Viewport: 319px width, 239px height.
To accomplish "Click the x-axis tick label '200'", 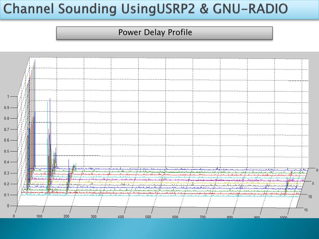I will (66, 216).
